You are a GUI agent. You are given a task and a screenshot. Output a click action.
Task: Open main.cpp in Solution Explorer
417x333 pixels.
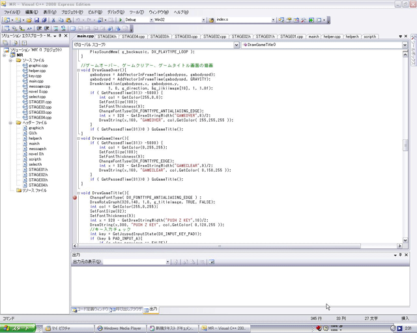coord(36,81)
